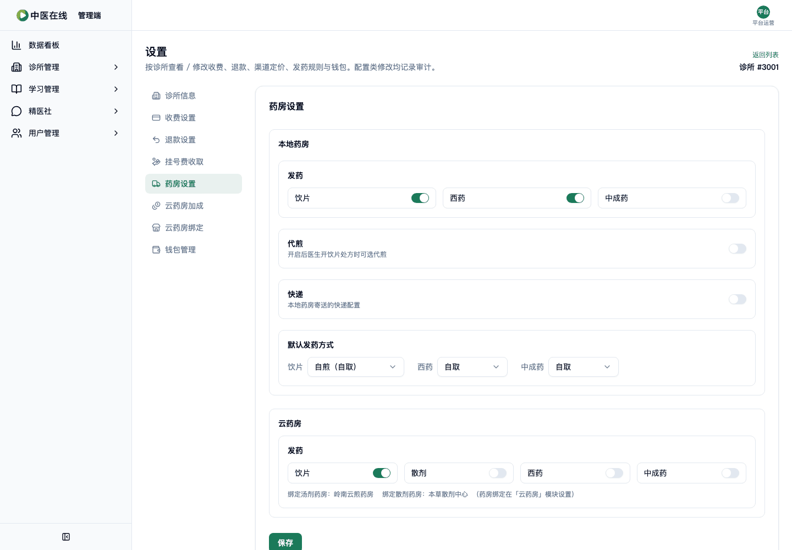792x550 pixels.
Task: Click the 药房设置 heading
Action: pyautogui.click(x=287, y=107)
